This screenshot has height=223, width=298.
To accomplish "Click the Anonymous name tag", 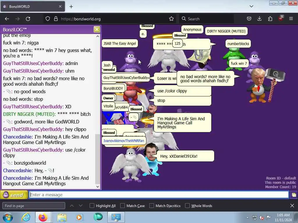I will point(192,30).
